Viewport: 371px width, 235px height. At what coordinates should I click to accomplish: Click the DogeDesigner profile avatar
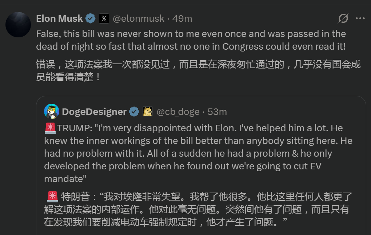[52, 111]
